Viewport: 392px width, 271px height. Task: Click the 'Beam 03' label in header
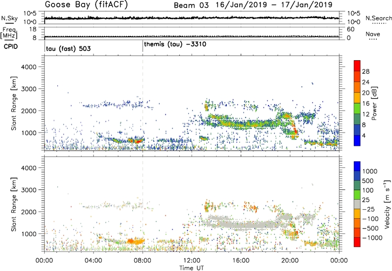[x=191, y=5]
